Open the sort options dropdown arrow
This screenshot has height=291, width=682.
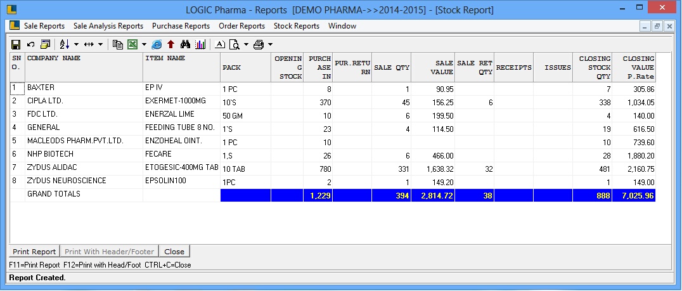click(x=77, y=44)
